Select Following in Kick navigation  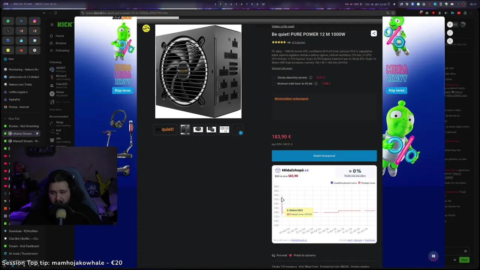coord(60,50)
